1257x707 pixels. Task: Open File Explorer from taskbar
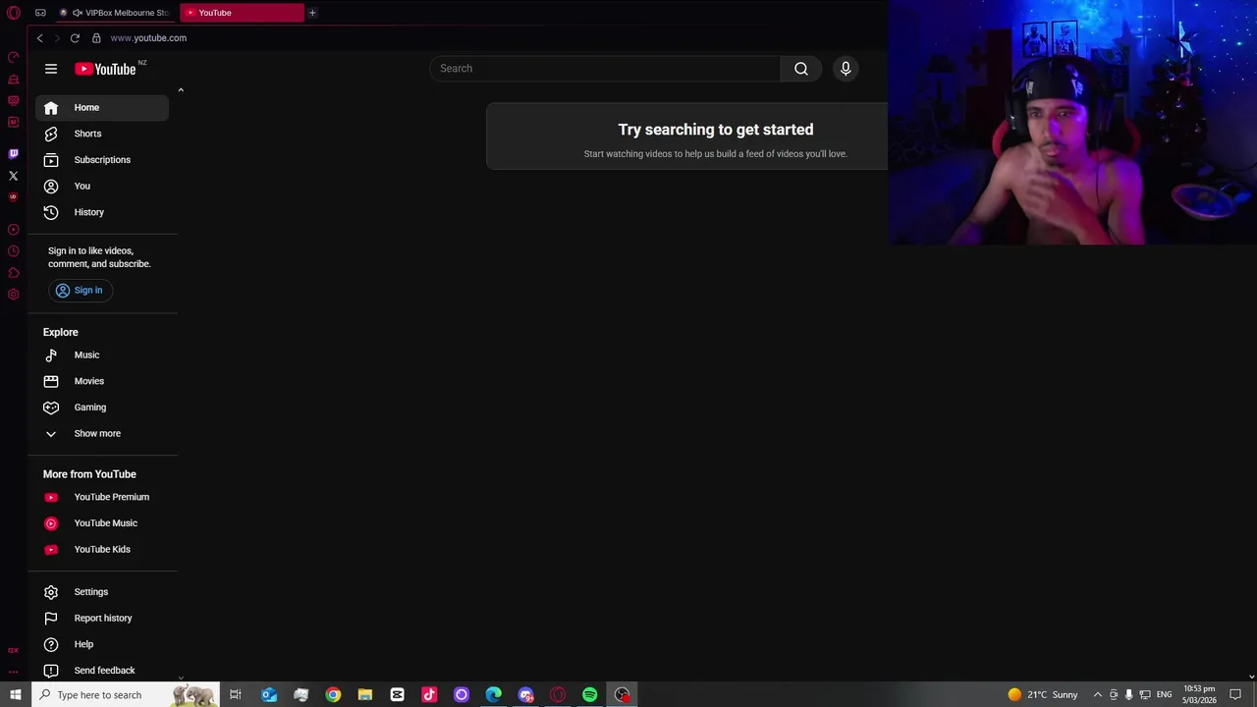[x=365, y=695]
